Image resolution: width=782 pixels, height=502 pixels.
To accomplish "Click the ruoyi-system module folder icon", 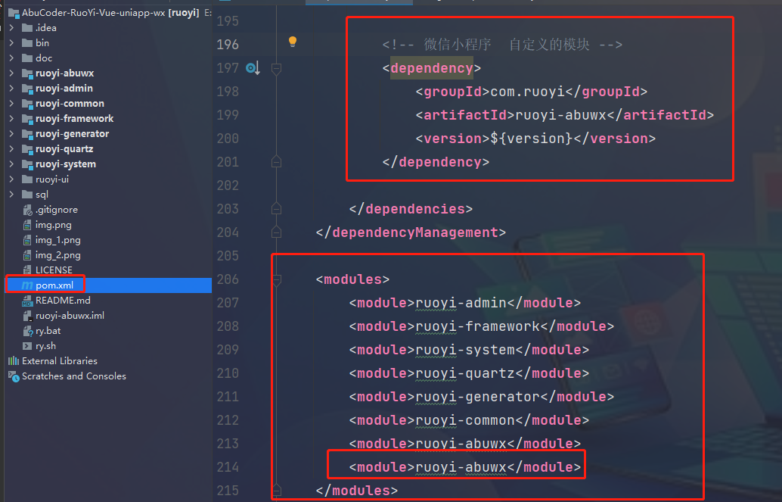I will tap(27, 164).
